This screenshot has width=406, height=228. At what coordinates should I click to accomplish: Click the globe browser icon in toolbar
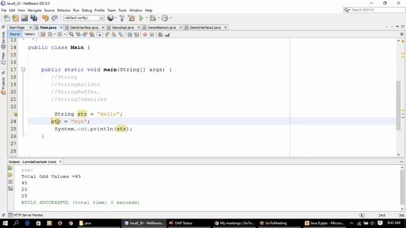pyautogui.click(x=110, y=18)
